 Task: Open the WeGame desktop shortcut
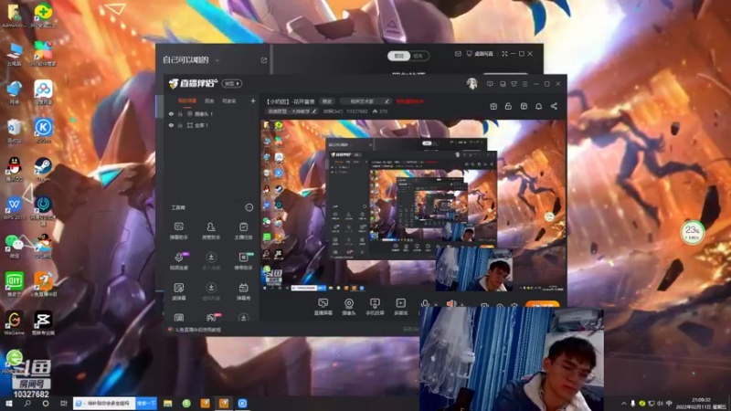14,323
